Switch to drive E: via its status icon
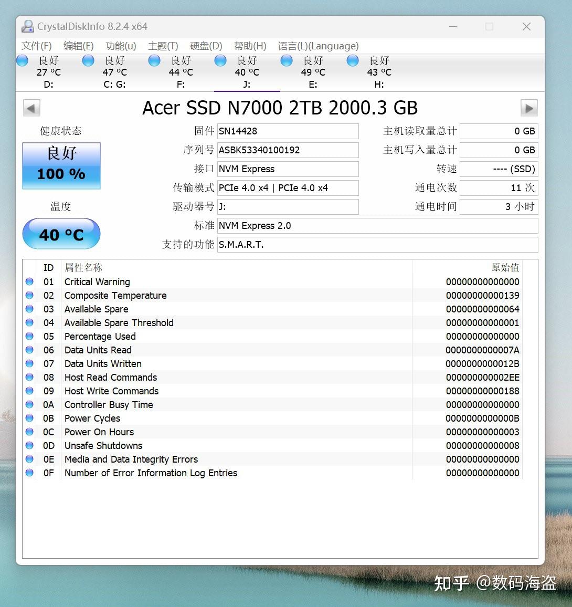 tap(287, 60)
